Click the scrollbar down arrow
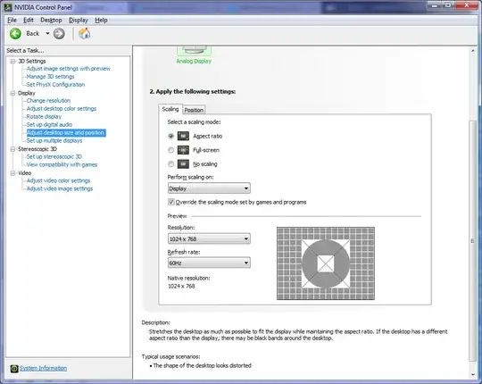 (473, 374)
